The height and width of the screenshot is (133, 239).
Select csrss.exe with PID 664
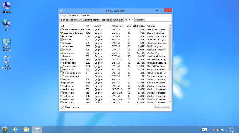point(114,43)
